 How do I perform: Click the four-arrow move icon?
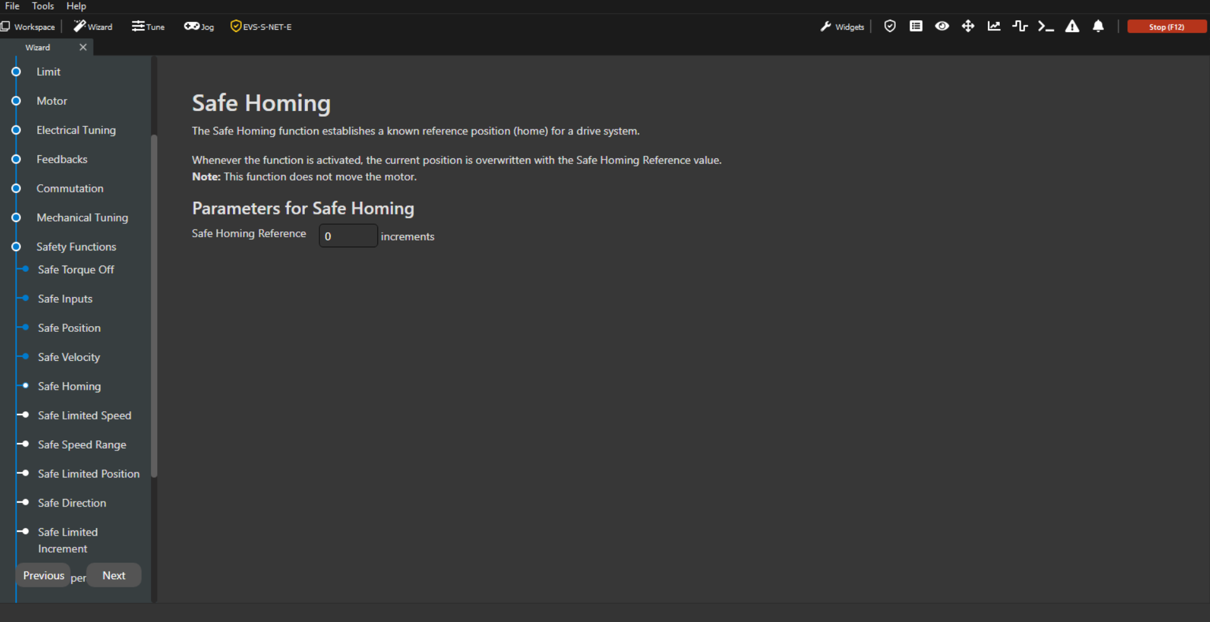968,26
